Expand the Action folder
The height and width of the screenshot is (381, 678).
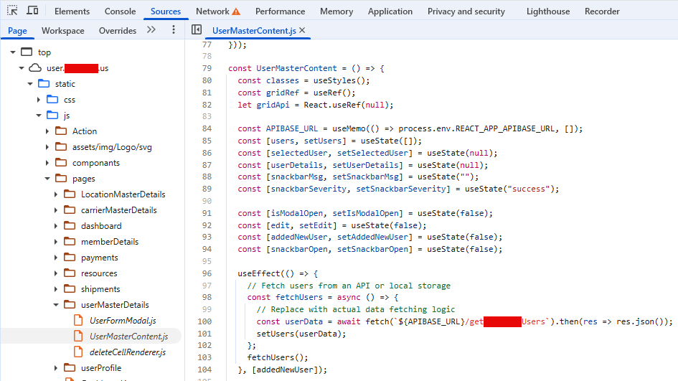[48, 131]
